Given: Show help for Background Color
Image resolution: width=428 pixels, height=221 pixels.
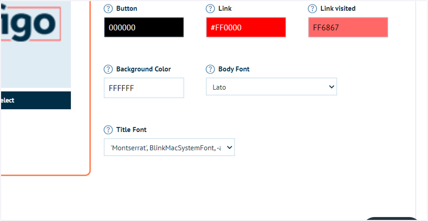Looking at the screenshot, I should (108, 69).
